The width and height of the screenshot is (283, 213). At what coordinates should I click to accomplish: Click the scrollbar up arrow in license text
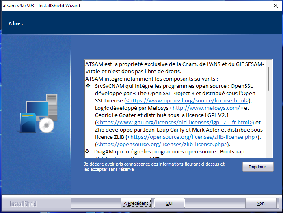pos(269,63)
